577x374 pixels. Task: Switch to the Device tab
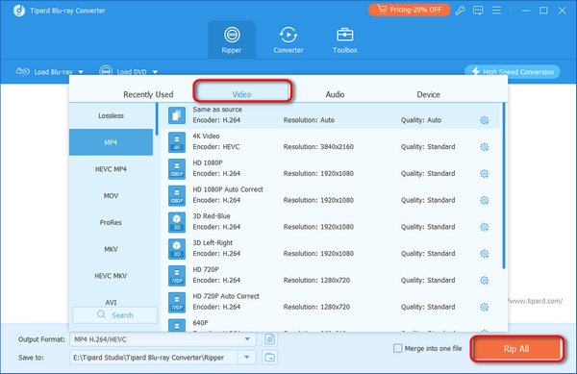click(428, 94)
